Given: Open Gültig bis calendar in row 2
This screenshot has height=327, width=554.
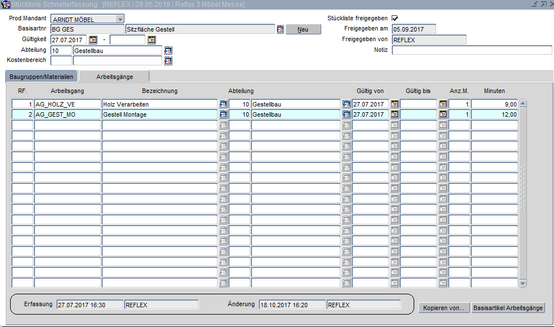Looking at the screenshot, I should 443,114.
